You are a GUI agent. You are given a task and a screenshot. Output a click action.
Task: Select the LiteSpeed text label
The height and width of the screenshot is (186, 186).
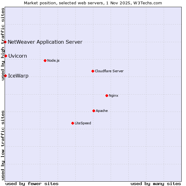(83, 123)
